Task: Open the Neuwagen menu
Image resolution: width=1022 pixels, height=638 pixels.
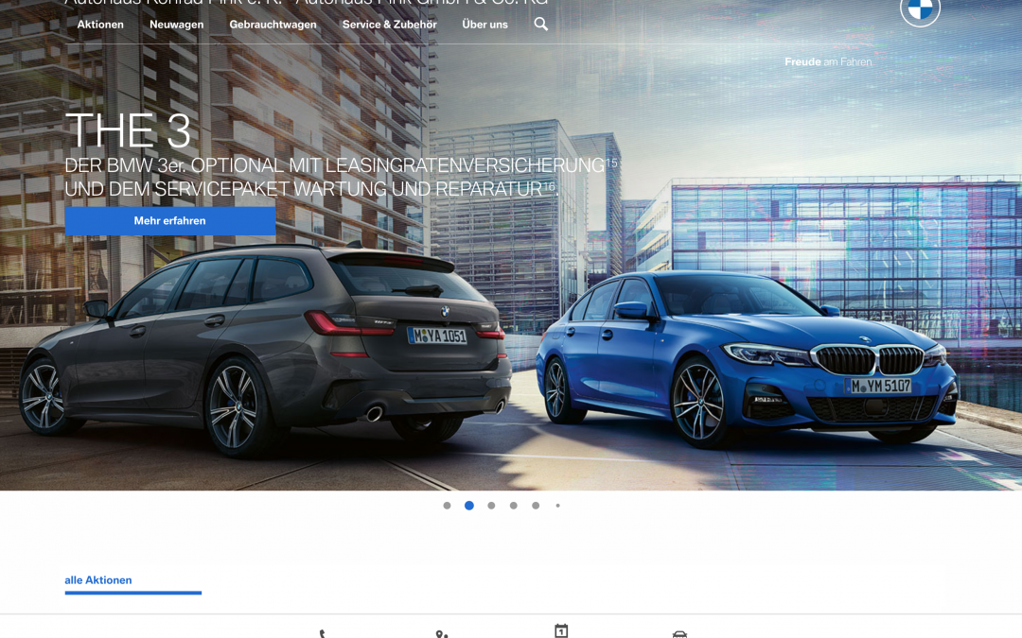Action: coord(177,25)
